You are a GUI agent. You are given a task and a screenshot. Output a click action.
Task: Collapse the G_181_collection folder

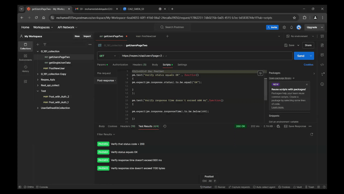(x=38, y=51)
